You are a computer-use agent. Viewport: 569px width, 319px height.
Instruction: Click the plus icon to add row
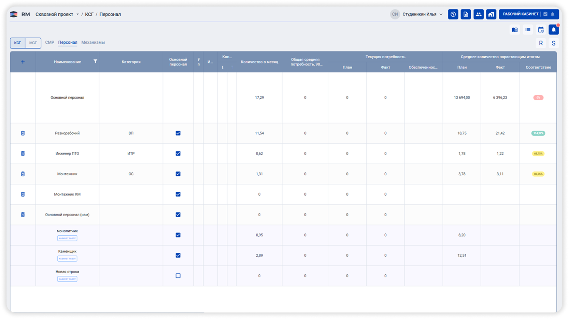(x=23, y=62)
